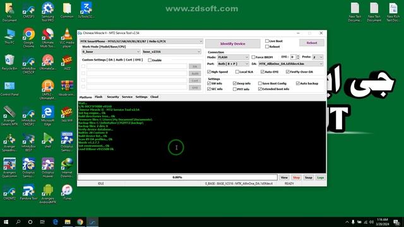Open Avenger Generic MTK shortcut
This screenshot has width=404, height=227.
tap(9, 116)
